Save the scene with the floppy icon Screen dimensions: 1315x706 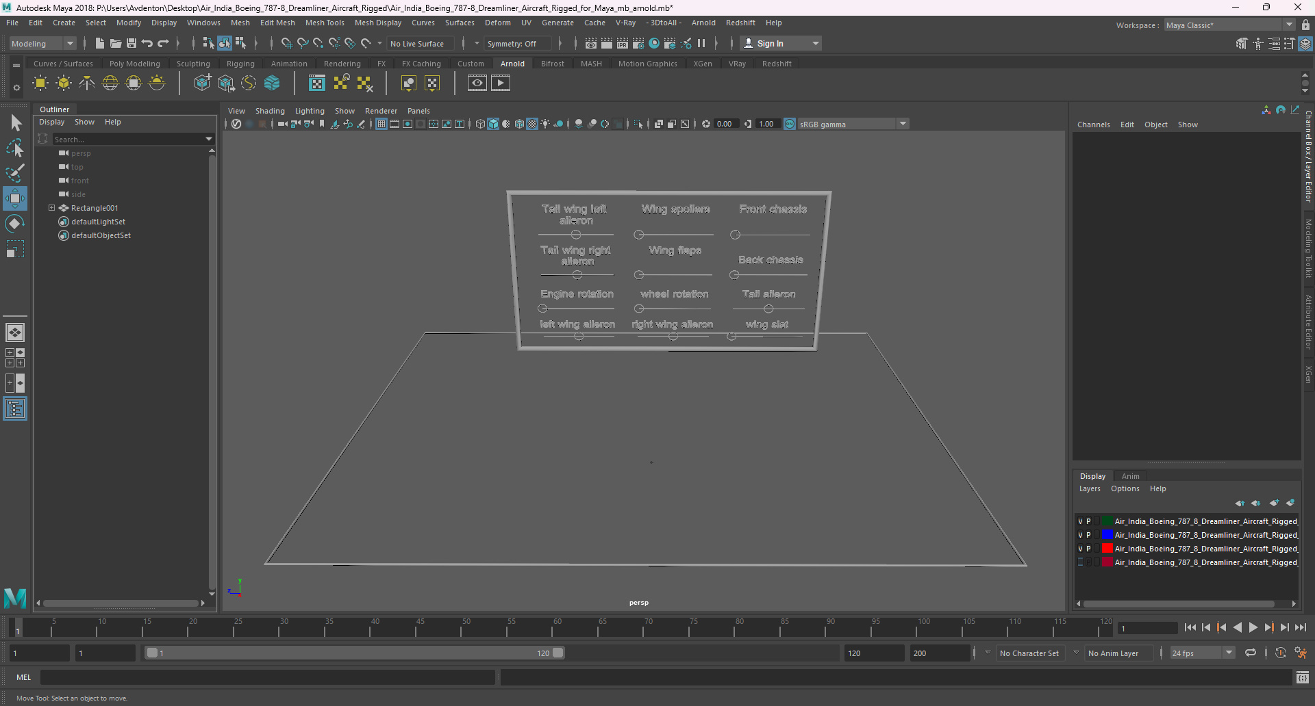[x=131, y=43]
